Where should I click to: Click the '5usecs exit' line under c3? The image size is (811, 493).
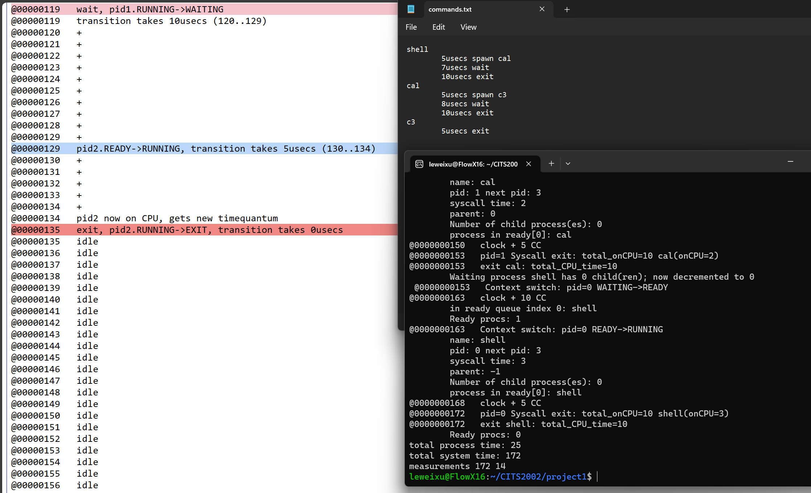pos(465,131)
